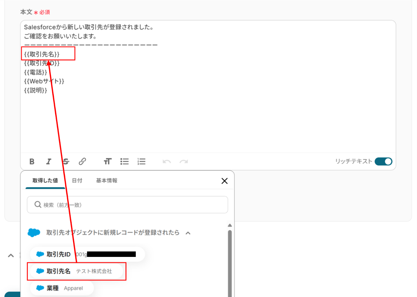Close the value picker panel

coord(224,181)
